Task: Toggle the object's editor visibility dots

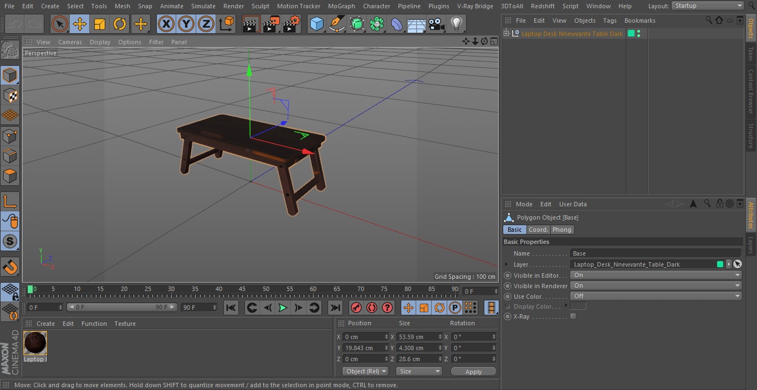Action: pos(639,34)
